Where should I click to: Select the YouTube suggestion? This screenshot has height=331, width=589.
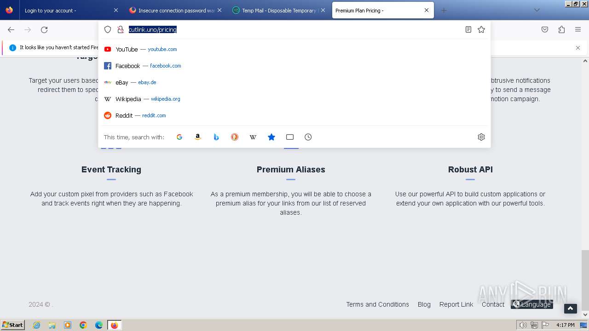294,49
